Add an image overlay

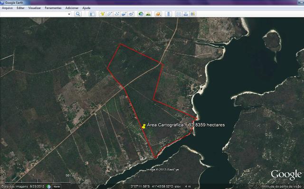click(124, 14)
